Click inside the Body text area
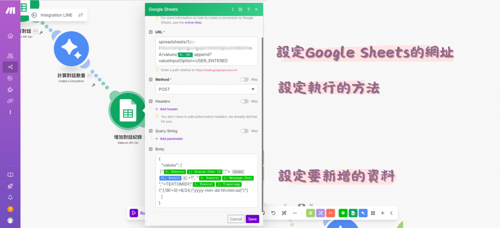Screen dimensions: 500x228 tap(207, 181)
